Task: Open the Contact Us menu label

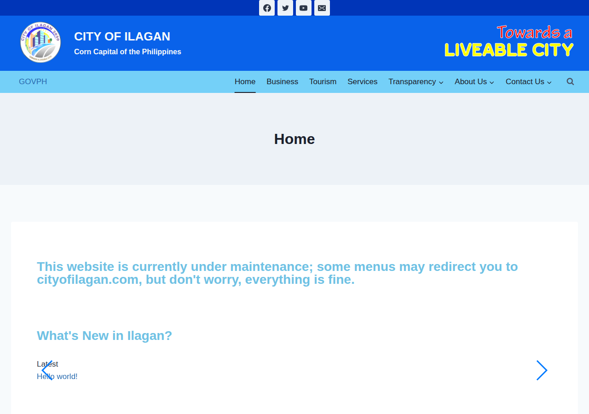Action: tap(525, 81)
